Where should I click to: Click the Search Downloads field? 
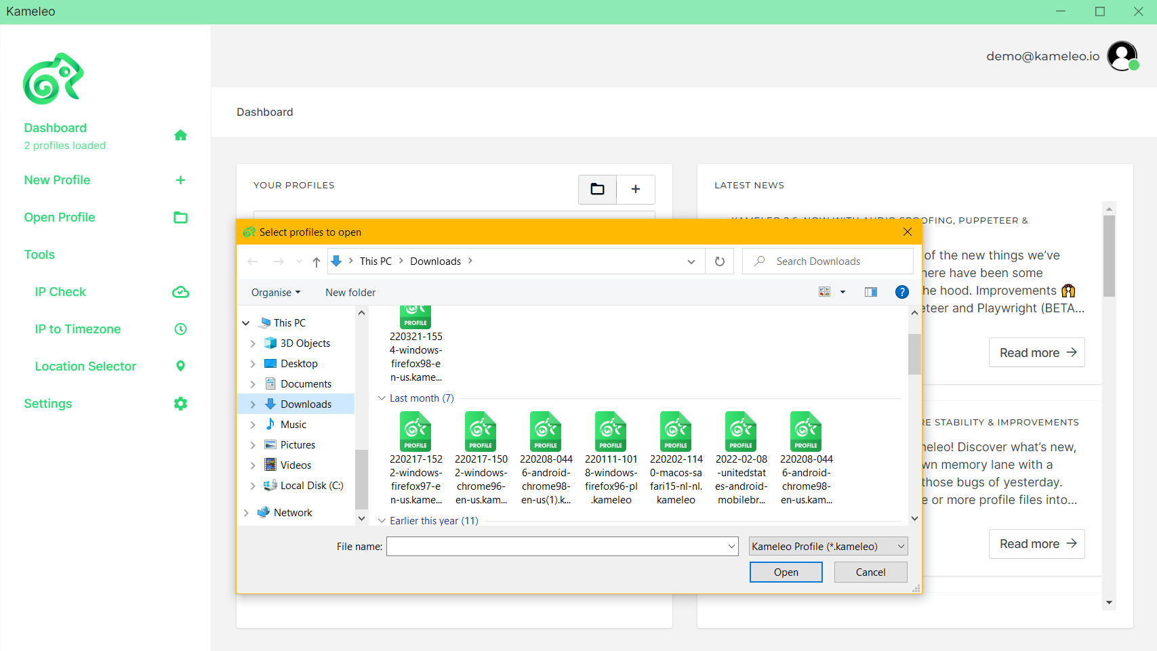tap(828, 261)
